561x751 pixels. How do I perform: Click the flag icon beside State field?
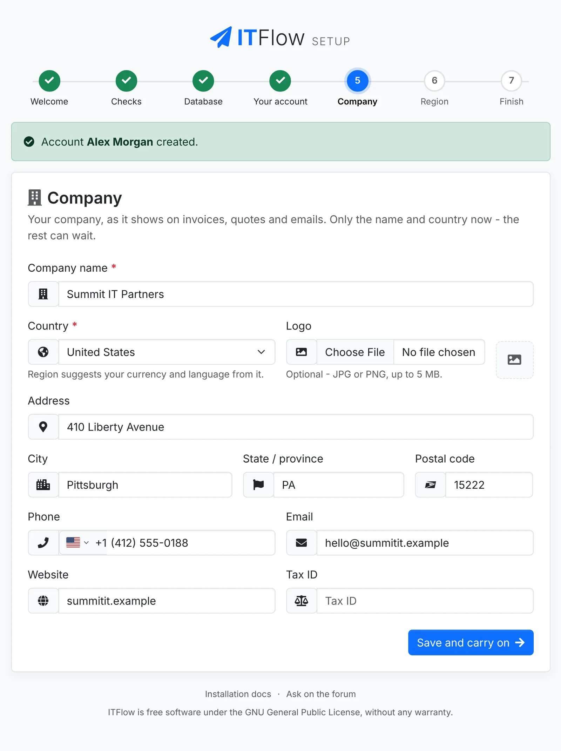coord(258,485)
